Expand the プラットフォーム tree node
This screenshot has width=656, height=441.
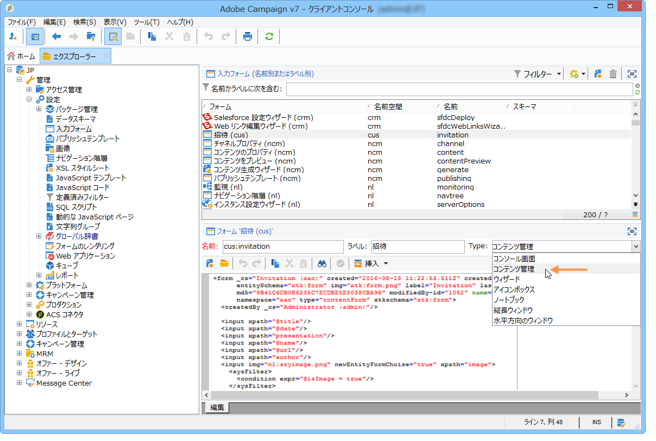point(29,285)
